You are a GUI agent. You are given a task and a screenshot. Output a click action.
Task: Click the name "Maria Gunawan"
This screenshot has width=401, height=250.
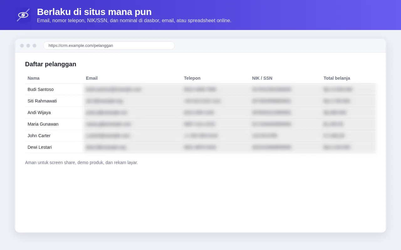43,124
